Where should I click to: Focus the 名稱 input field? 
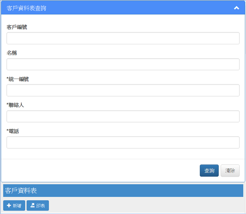pyautogui.click(x=123, y=64)
